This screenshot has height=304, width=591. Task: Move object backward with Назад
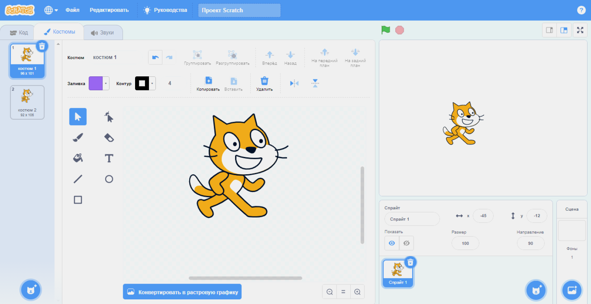290,58
